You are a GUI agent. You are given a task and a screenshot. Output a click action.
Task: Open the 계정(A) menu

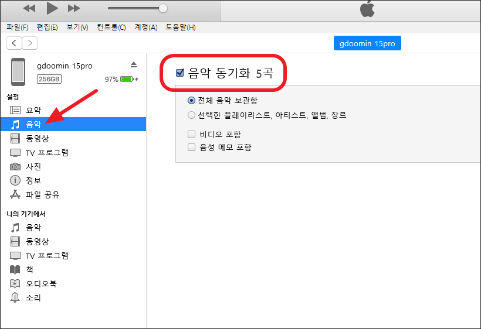click(146, 28)
